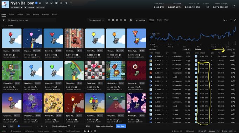Focus the Search by item or trait field
The height and width of the screenshot is (133, 239).
click(32, 20)
